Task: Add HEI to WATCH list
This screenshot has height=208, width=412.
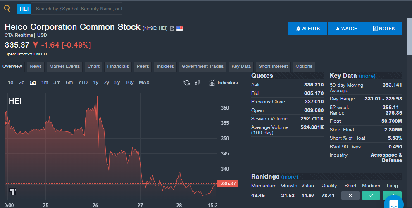Action: point(346,29)
